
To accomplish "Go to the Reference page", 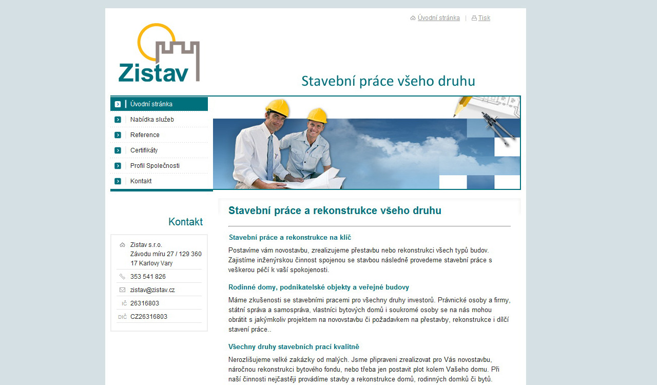I will 145,135.
